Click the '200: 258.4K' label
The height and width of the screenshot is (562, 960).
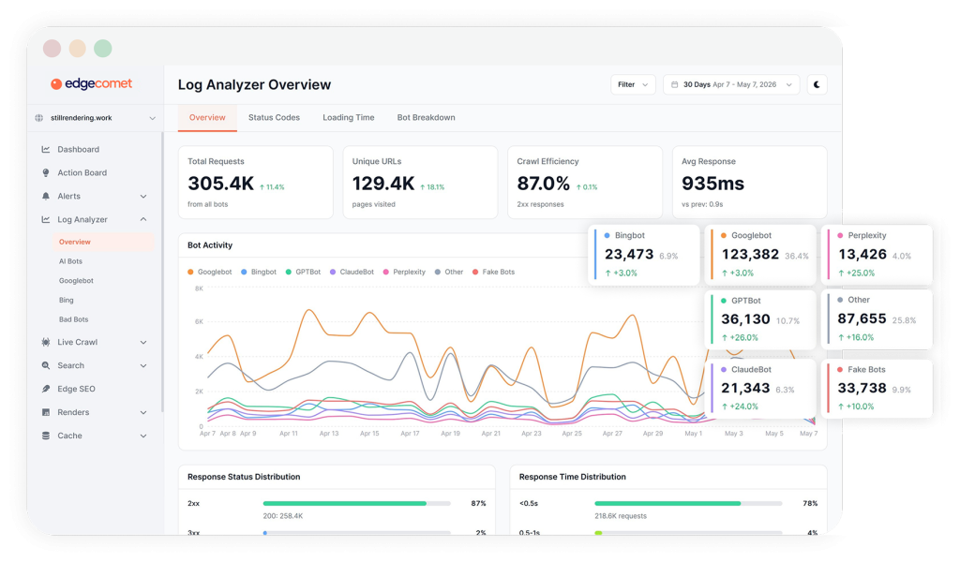(283, 516)
